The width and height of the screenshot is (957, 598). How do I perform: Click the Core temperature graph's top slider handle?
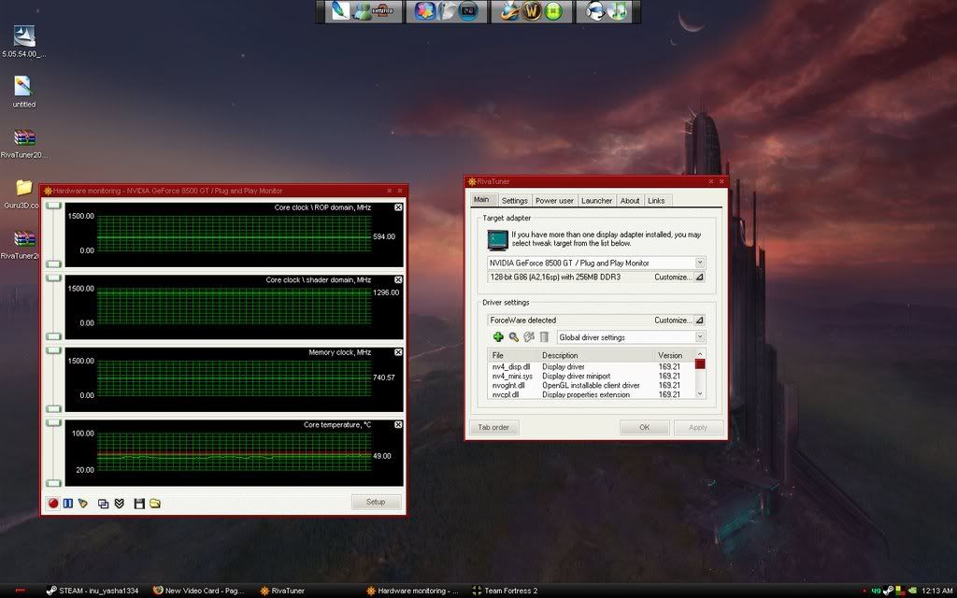pos(53,421)
